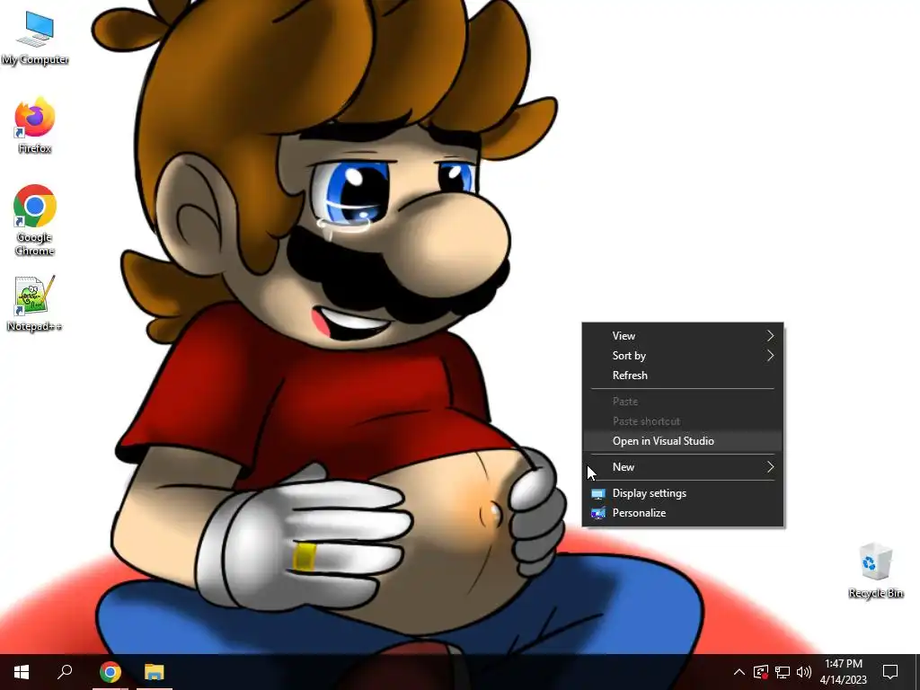Screen dimensions: 920x690
Task: Open taskbar search magnifier
Action: click(x=65, y=672)
